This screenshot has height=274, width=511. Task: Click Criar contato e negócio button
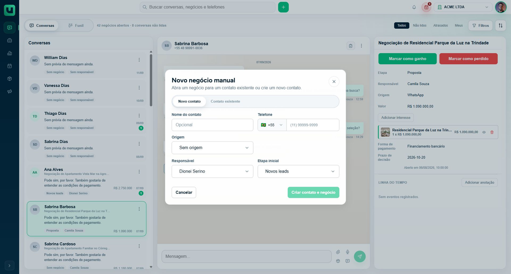tap(313, 192)
